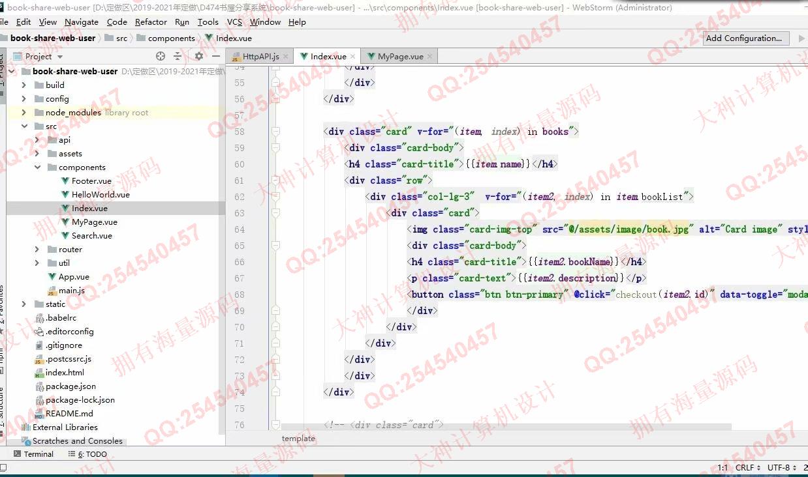Screen dimensions: 808x477
Task: Toggle the code fold marker on line 58
Action: [x=275, y=132]
